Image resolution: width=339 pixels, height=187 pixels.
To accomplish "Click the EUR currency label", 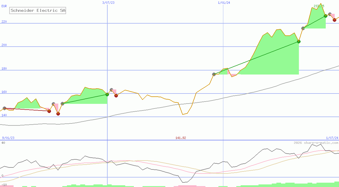I will click(4, 6).
